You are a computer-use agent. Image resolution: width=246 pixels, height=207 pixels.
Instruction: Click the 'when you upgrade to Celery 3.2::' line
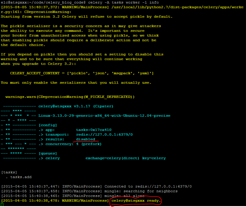(x=38, y=64)
